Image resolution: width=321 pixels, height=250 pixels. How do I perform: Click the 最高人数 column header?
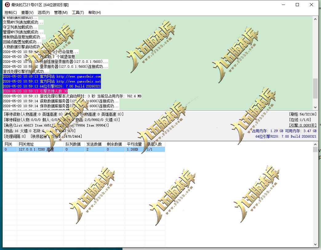click(155, 144)
